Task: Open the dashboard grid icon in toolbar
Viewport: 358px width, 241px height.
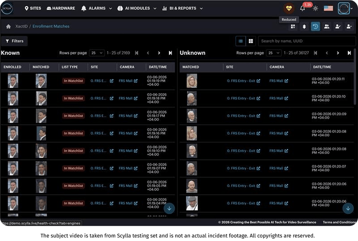Action: click(293, 26)
